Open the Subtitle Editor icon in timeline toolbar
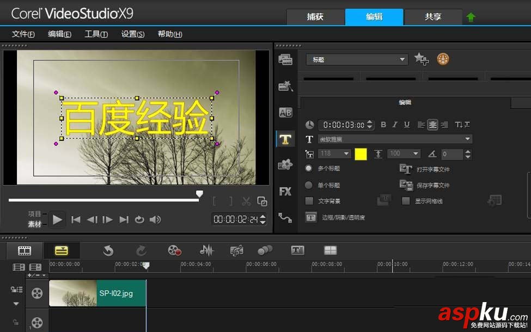Viewport: 531px width, 332px height. tap(297, 250)
